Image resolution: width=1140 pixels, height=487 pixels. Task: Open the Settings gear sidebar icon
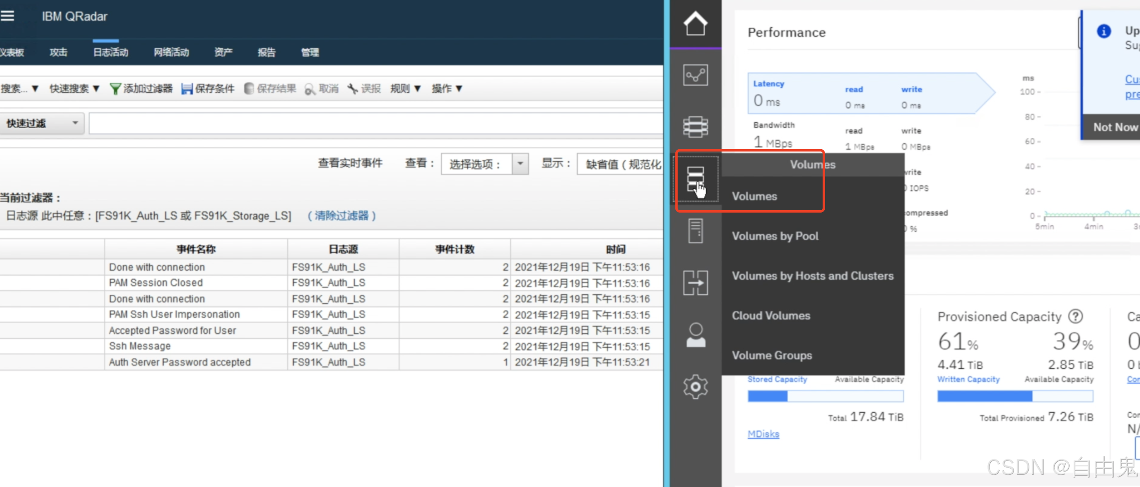[695, 387]
